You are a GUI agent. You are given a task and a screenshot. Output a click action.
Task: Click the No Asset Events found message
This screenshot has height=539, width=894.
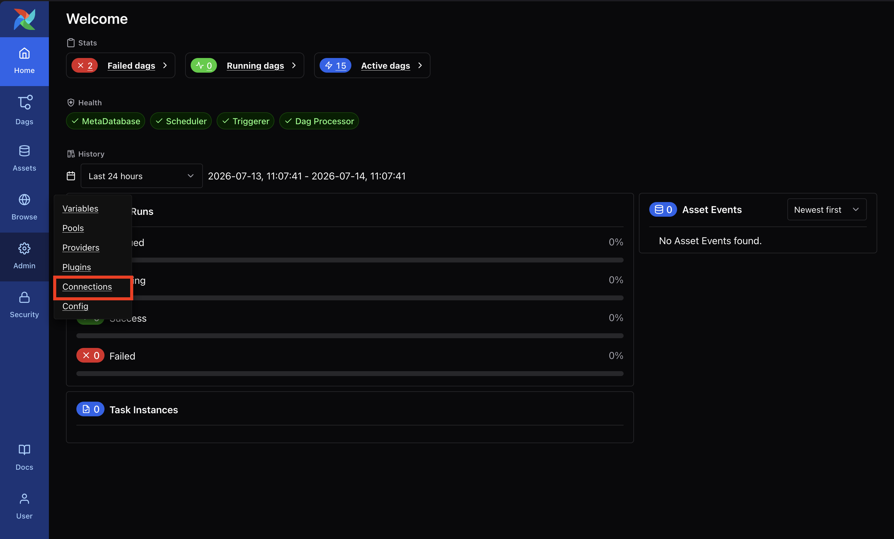pyautogui.click(x=710, y=241)
